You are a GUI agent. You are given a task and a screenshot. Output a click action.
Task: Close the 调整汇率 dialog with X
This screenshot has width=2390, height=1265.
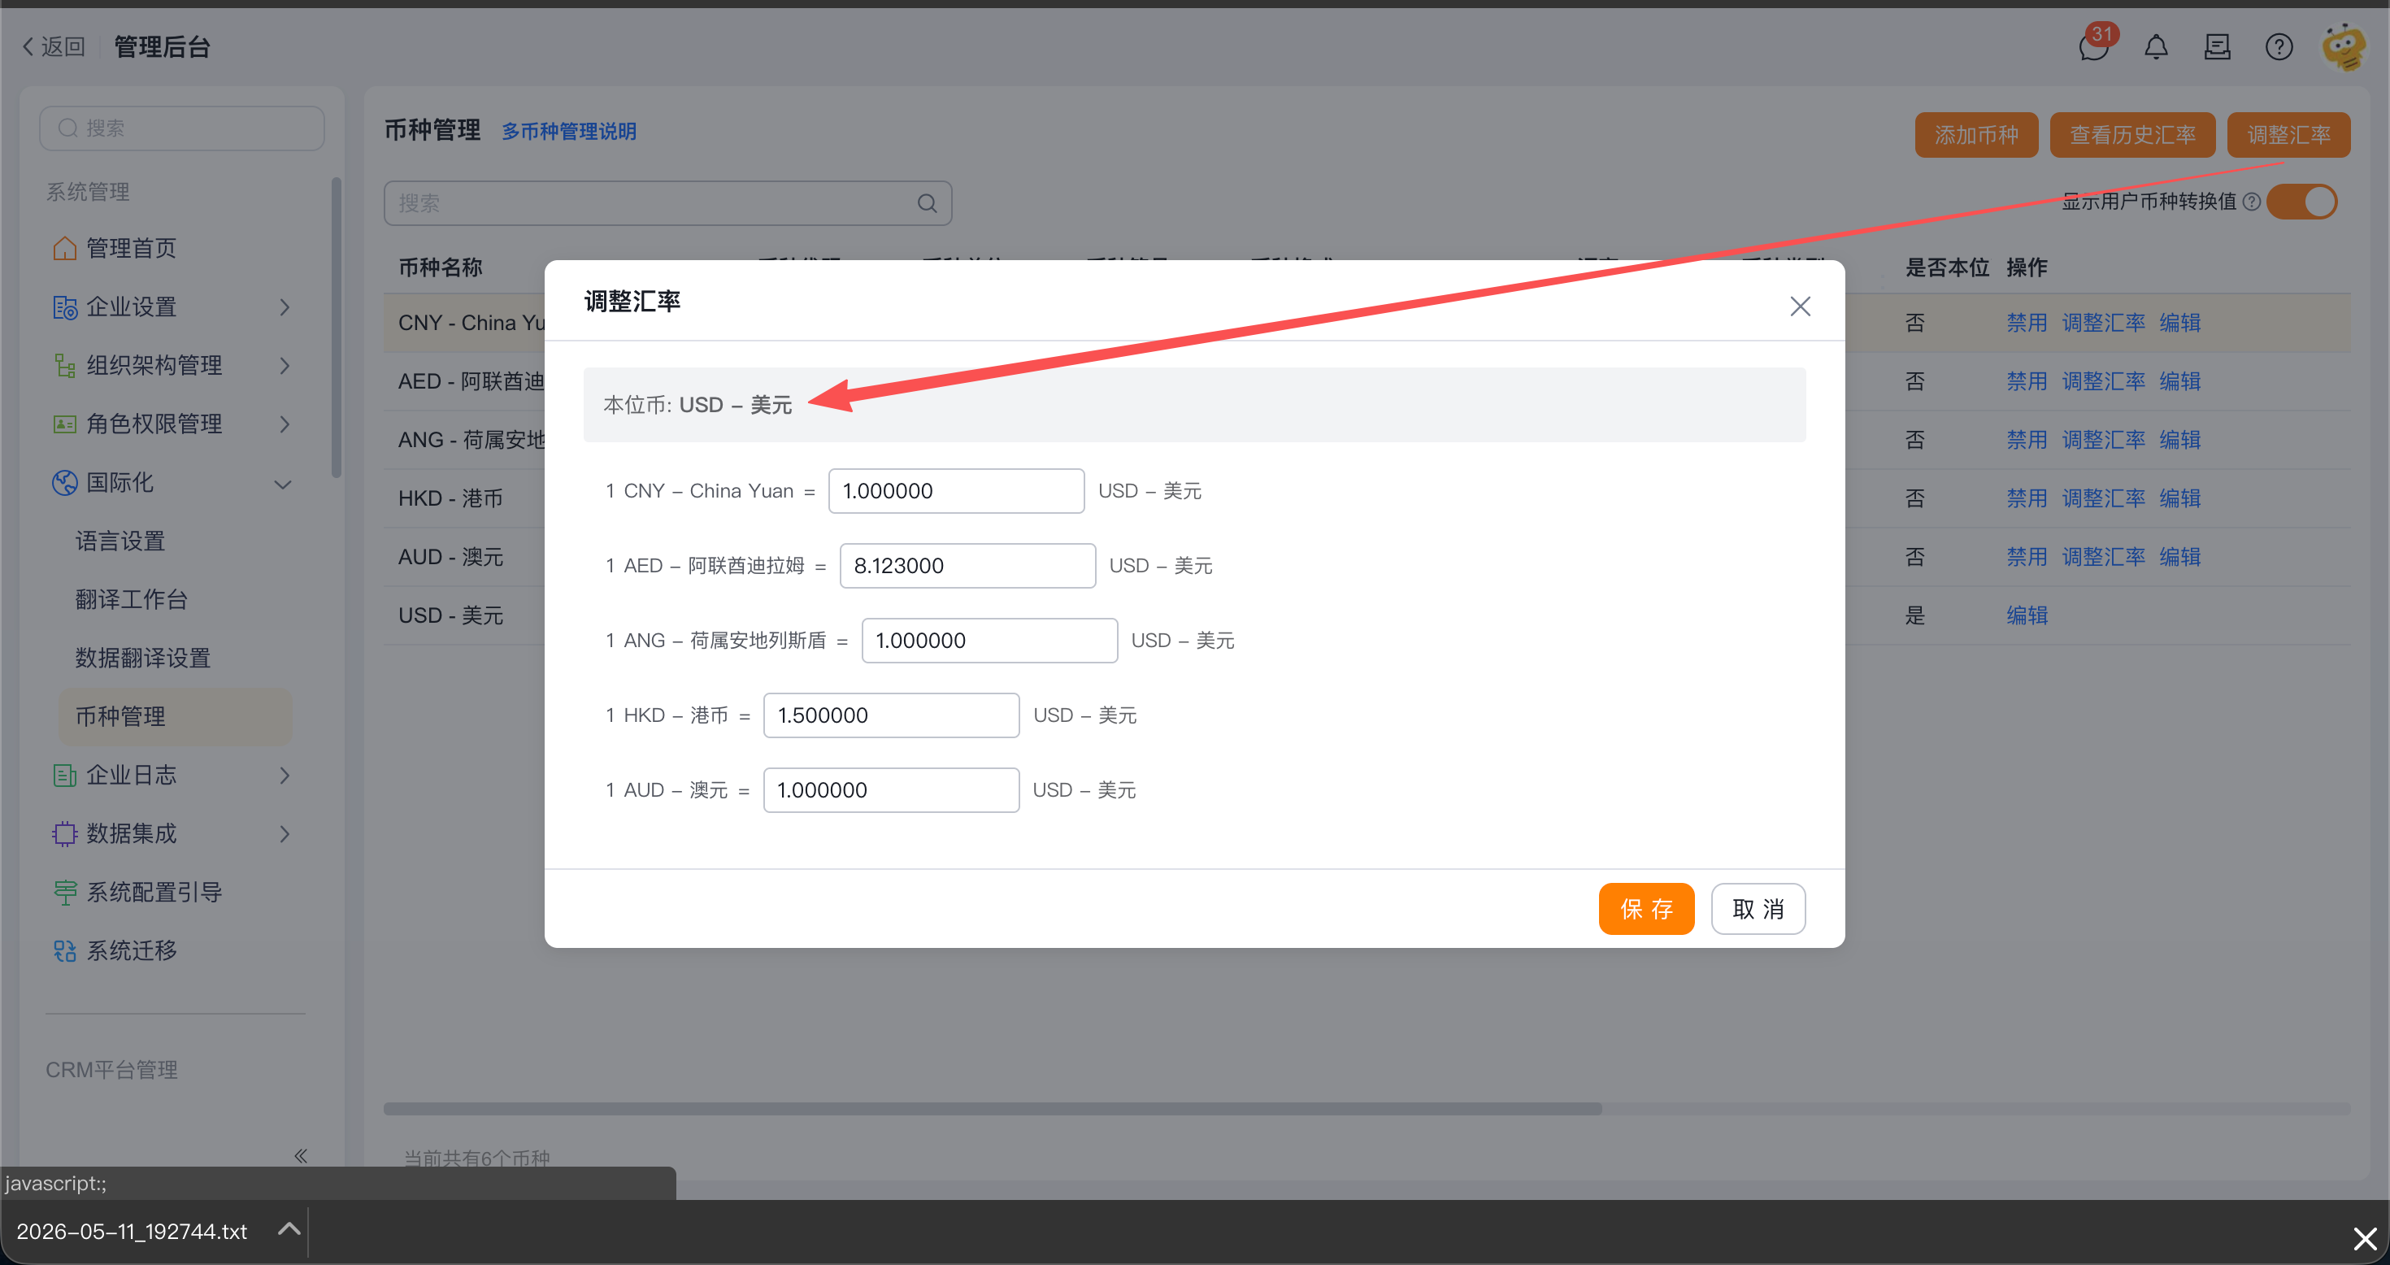tap(1799, 306)
